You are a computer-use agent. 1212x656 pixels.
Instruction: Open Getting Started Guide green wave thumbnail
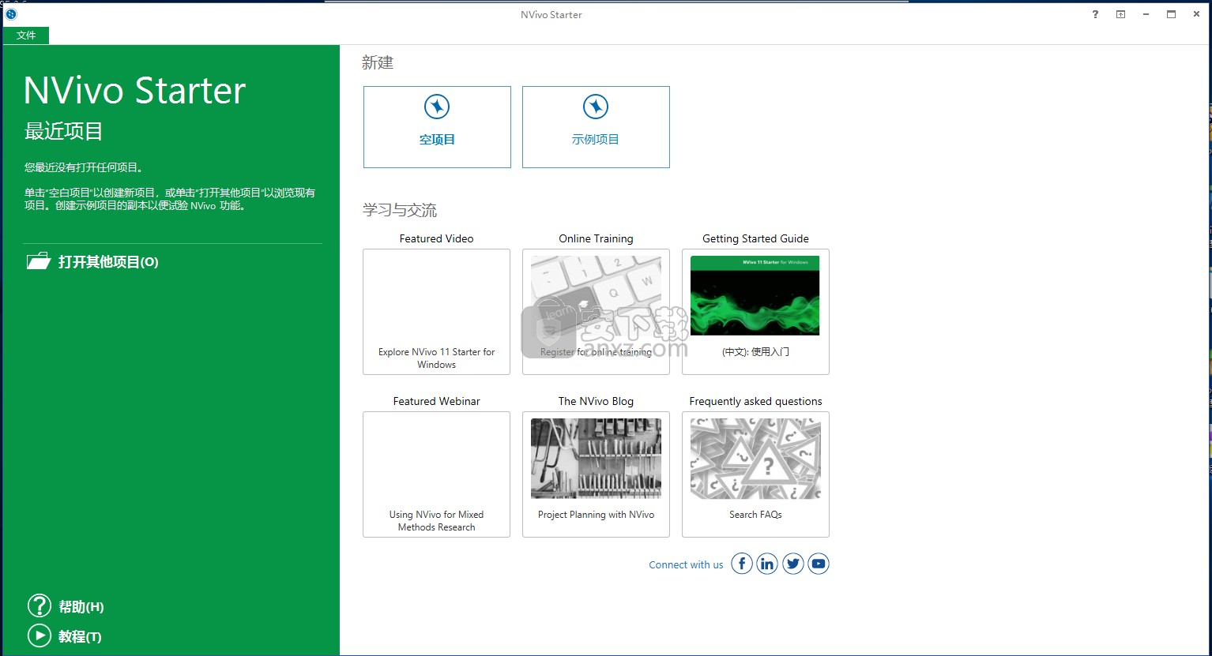point(755,295)
